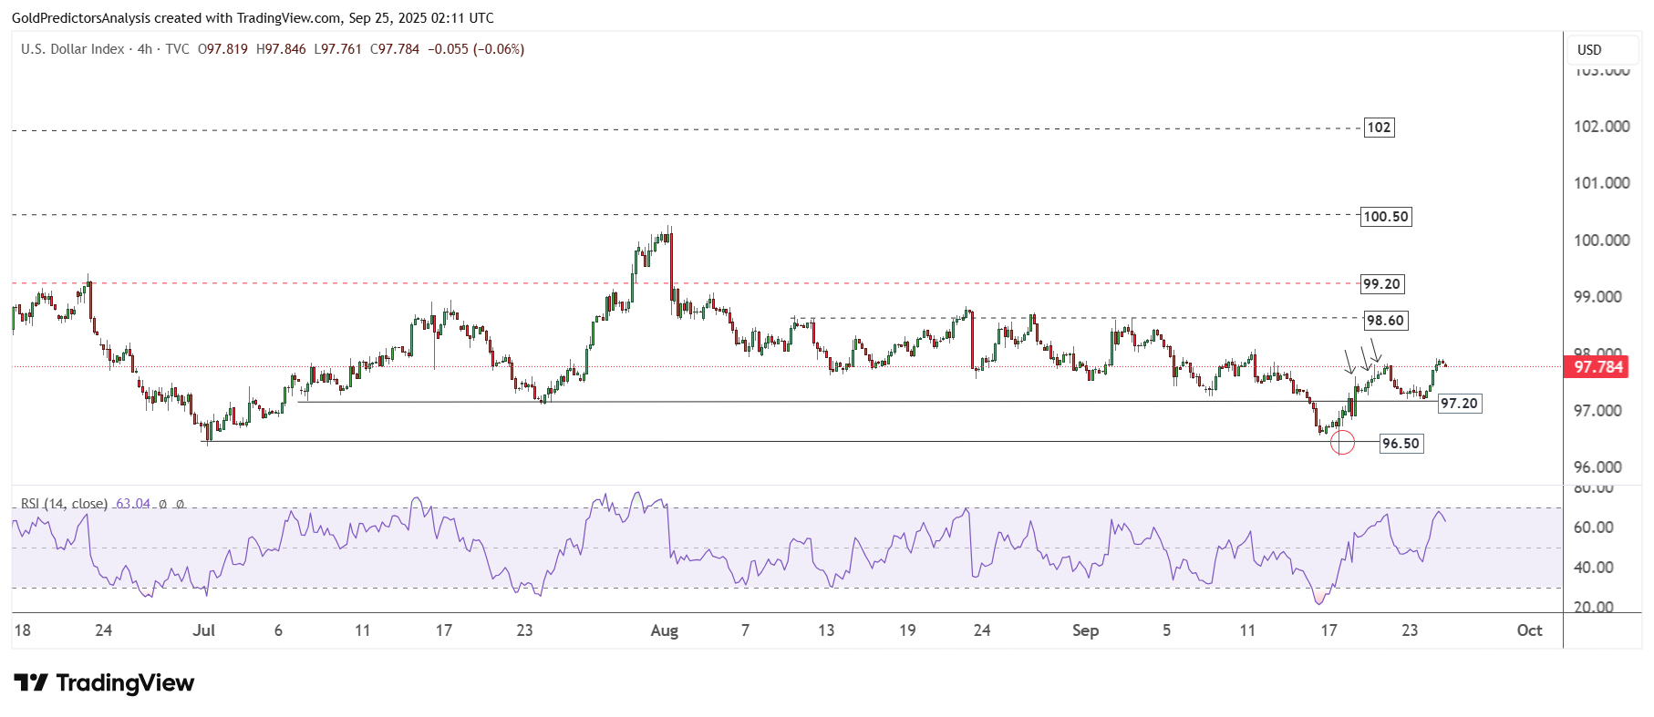Screen dimensions: 1654x717
Task: Click the Sep label on the time axis
Action: 1085,630
